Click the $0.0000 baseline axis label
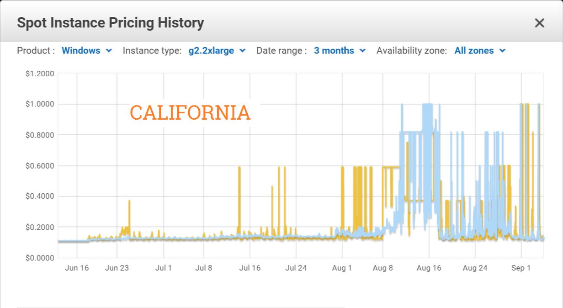 pyautogui.click(x=40, y=258)
